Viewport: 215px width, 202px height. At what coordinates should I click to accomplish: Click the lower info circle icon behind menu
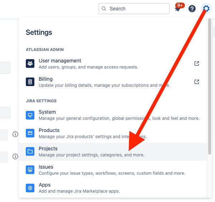click(15, 156)
